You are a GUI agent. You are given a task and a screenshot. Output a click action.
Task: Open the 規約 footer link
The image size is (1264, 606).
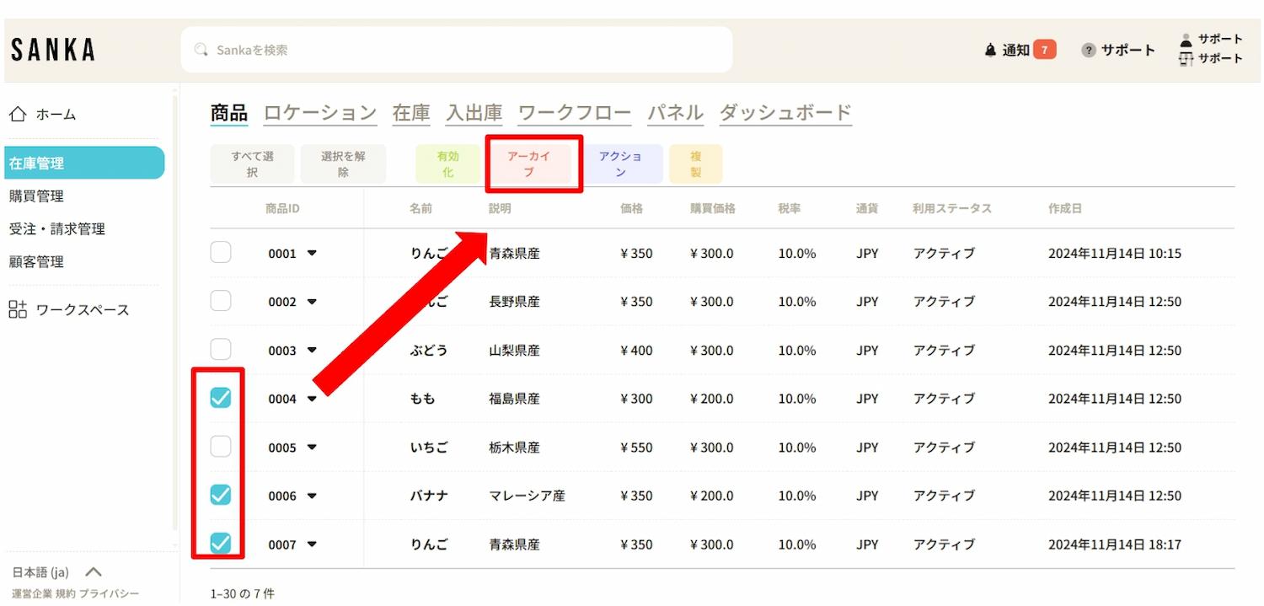pyautogui.click(x=66, y=593)
